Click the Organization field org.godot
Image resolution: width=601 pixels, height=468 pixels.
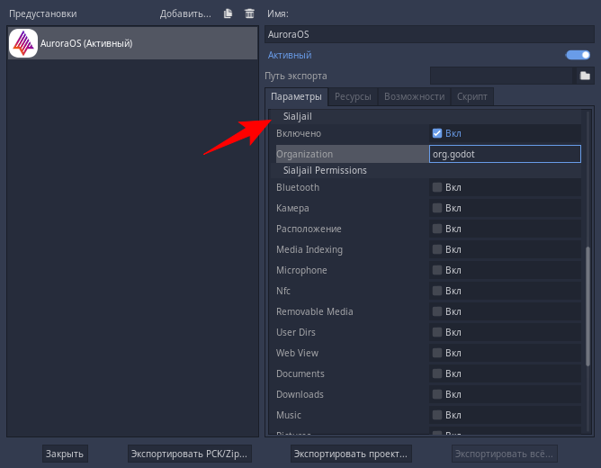[505, 154]
